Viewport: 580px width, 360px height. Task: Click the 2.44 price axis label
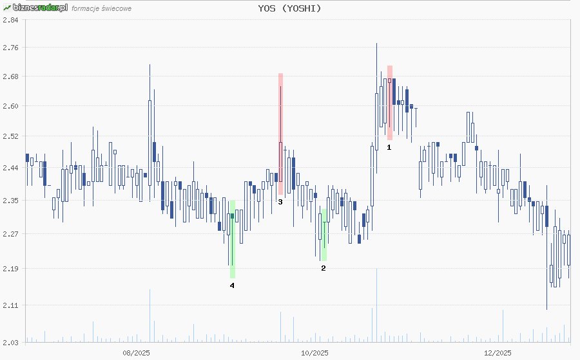11,167
